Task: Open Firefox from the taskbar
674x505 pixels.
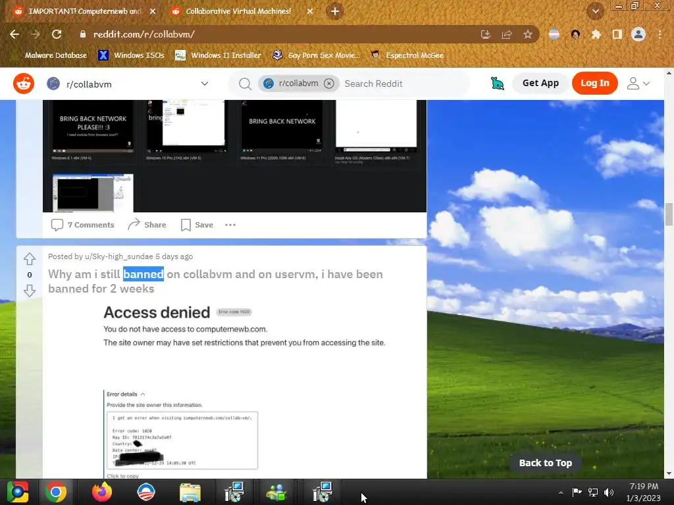Action: (101, 492)
